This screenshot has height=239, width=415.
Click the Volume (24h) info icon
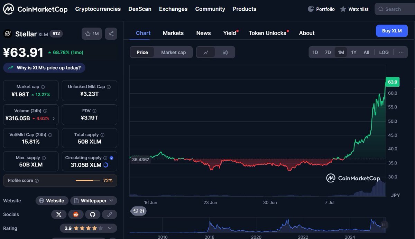[45, 111]
